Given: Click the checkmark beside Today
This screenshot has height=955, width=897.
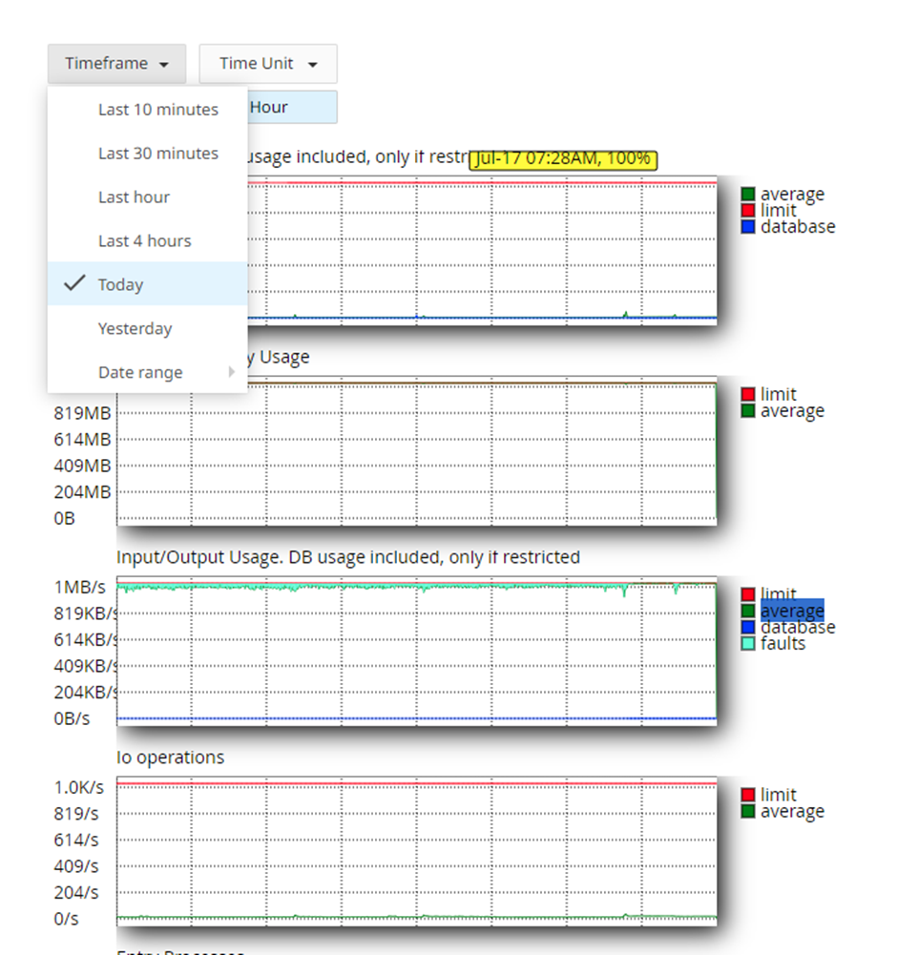Looking at the screenshot, I should 74,282.
